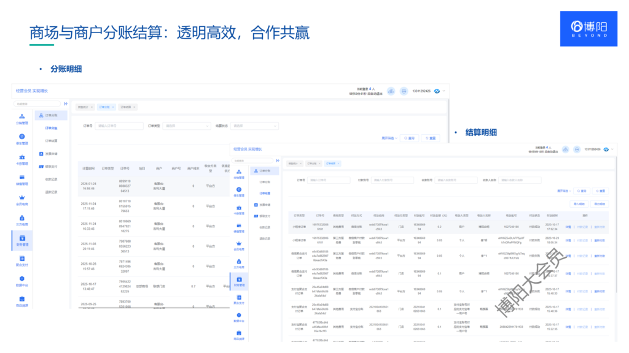The image size is (629, 353).
Task: Focus 订单号 input in 分账明细 window
Action: coord(119,126)
